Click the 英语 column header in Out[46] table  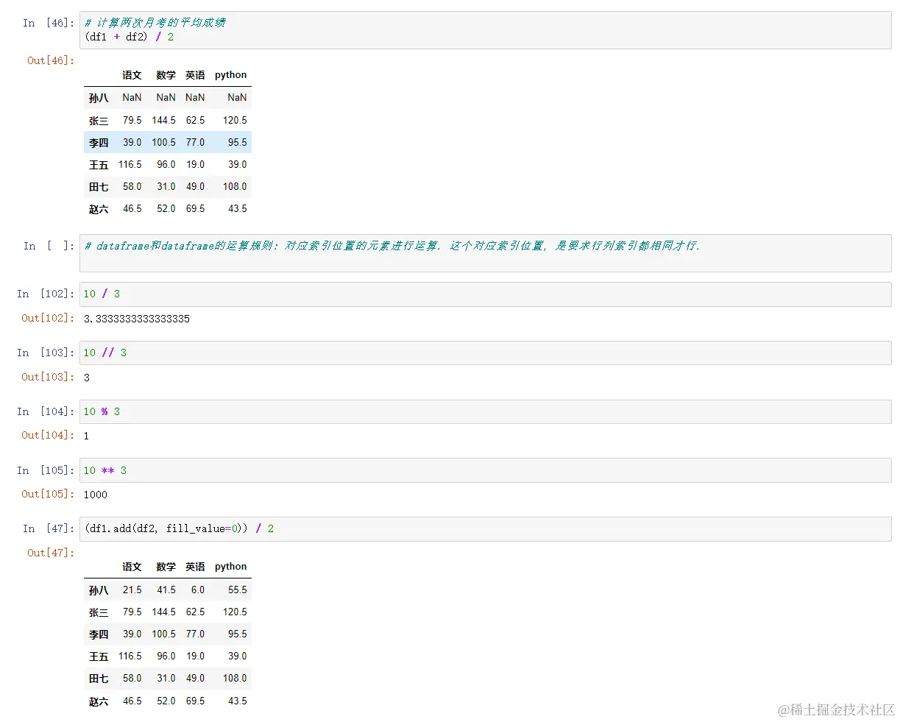click(x=195, y=75)
